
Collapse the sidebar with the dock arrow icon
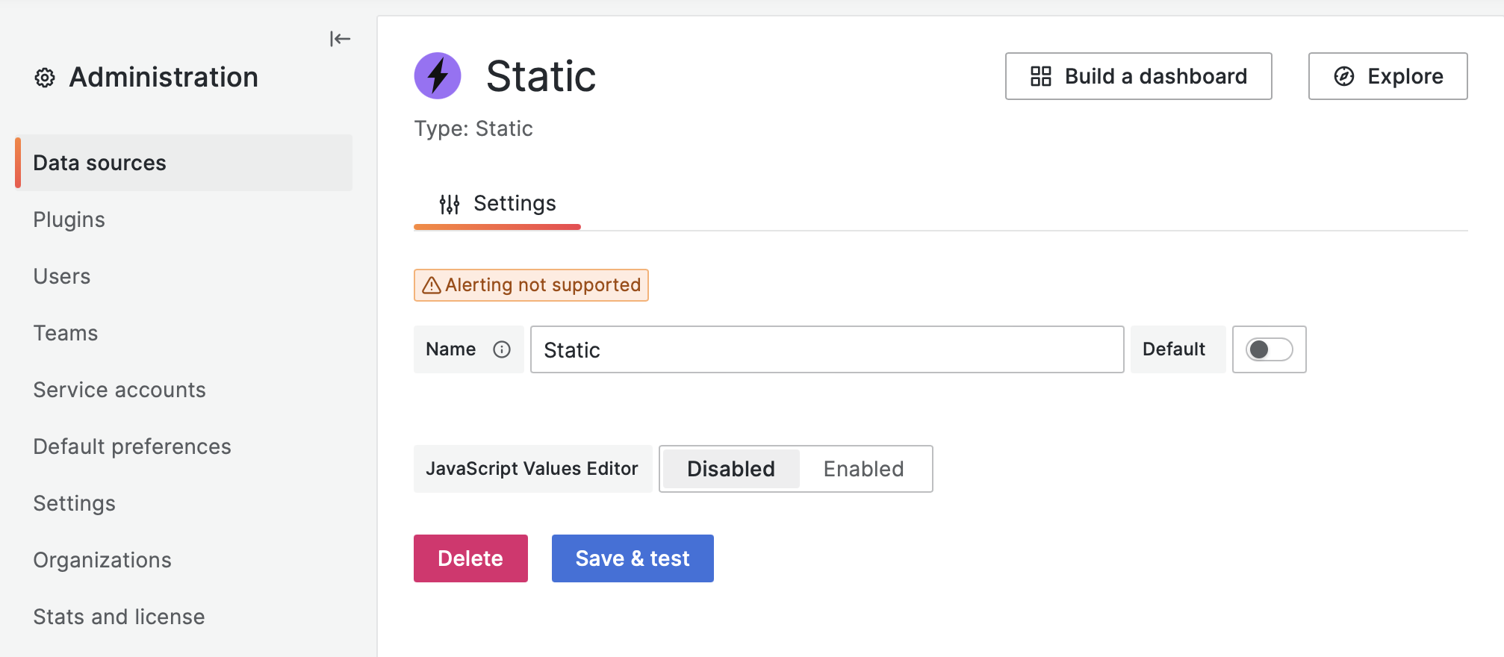(340, 39)
